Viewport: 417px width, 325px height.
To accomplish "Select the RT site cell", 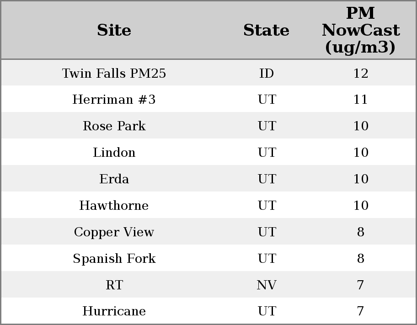I will 114,285.
